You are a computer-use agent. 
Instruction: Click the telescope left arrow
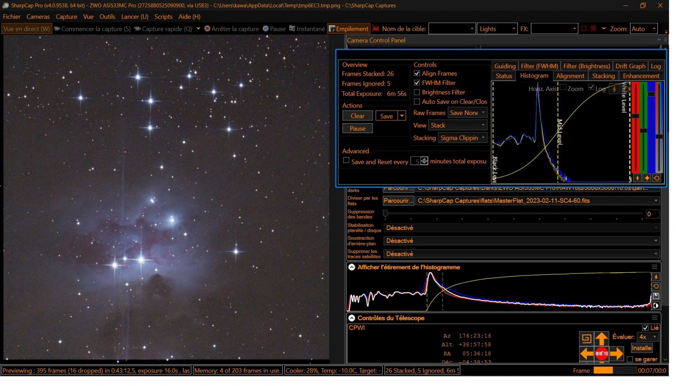click(x=586, y=353)
